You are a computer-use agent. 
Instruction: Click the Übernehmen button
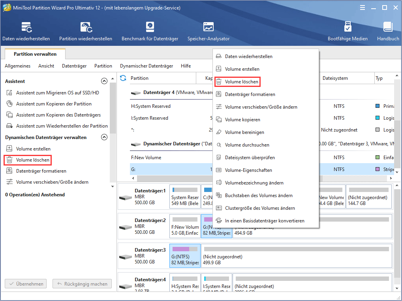pyautogui.click(x=26, y=284)
